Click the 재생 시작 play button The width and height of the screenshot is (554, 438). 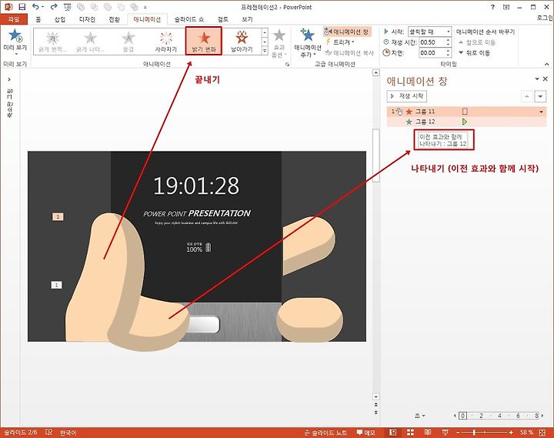(407, 96)
